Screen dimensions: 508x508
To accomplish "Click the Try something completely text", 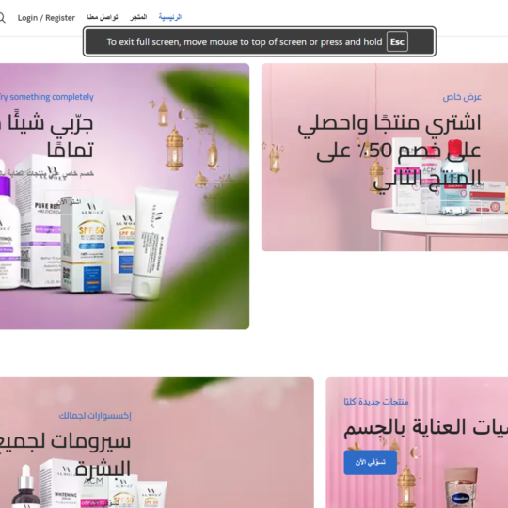I will pos(47,97).
